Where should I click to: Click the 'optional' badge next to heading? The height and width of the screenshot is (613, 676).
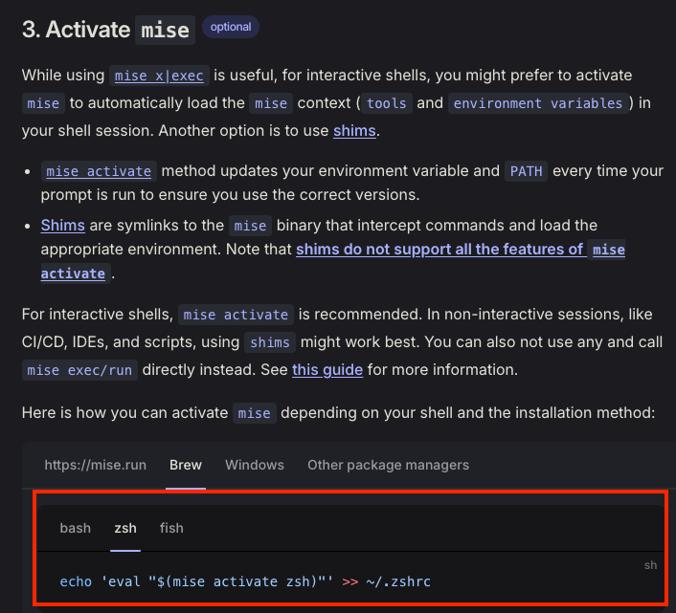[231, 27]
